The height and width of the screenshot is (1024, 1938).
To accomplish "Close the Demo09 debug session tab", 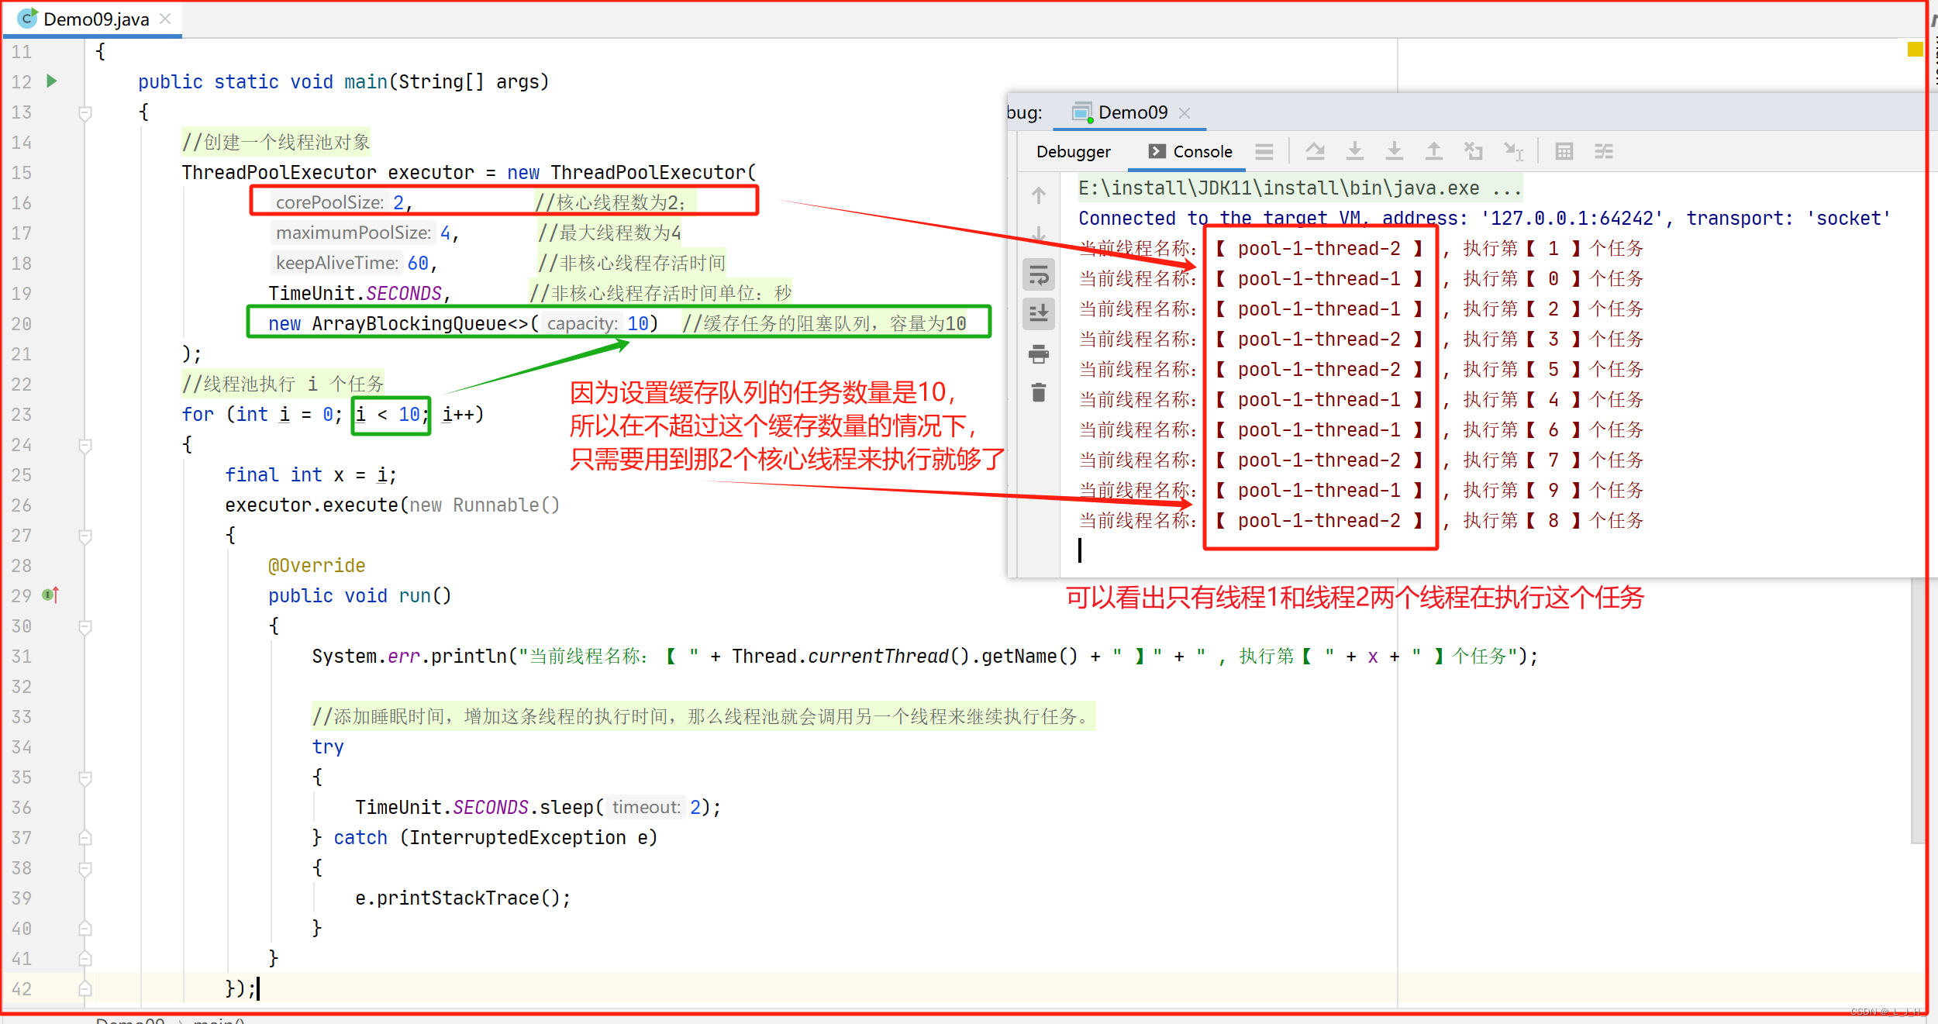I will tap(1185, 113).
